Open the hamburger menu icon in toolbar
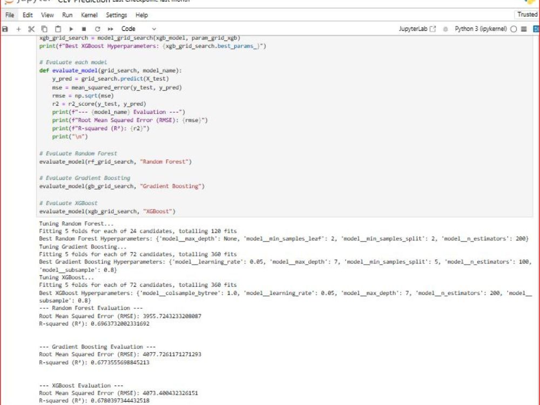The height and width of the screenshot is (405, 540). 524,29
